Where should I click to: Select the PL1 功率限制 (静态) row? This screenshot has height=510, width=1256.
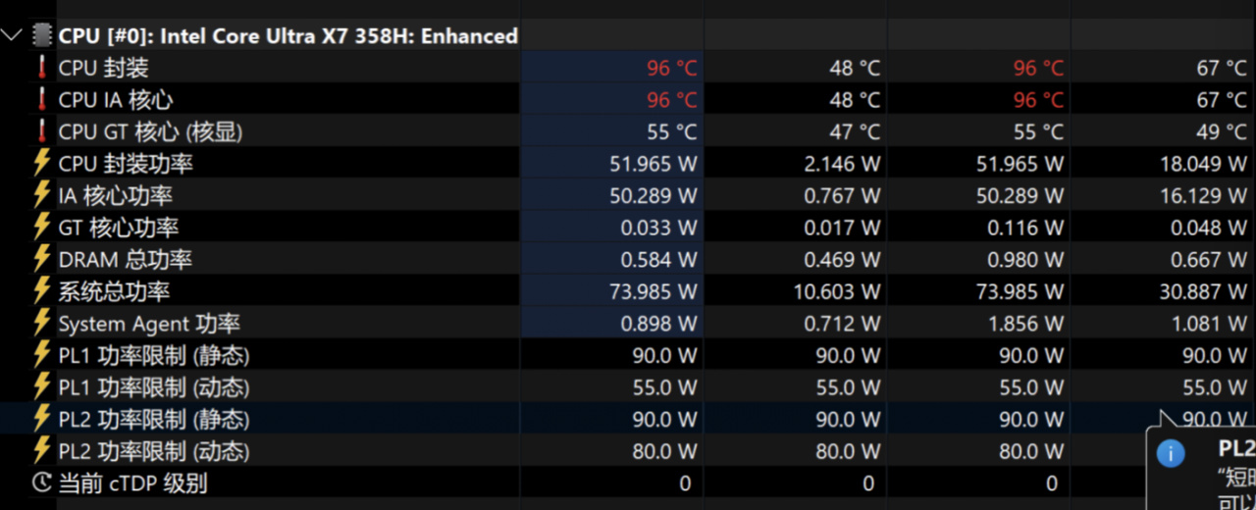(x=628, y=355)
